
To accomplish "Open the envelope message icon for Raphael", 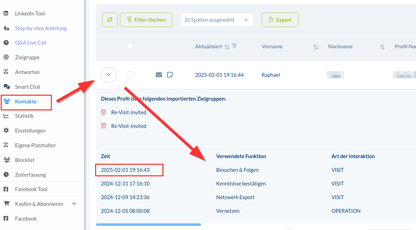I will point(159,75).
